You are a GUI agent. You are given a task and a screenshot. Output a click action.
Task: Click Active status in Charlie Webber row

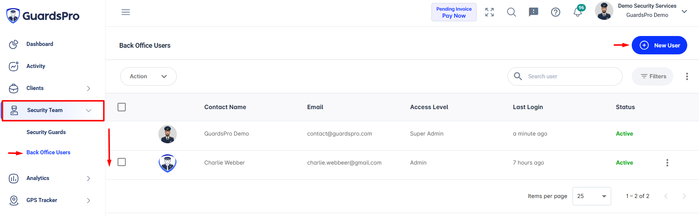click(x=624, y=163)
